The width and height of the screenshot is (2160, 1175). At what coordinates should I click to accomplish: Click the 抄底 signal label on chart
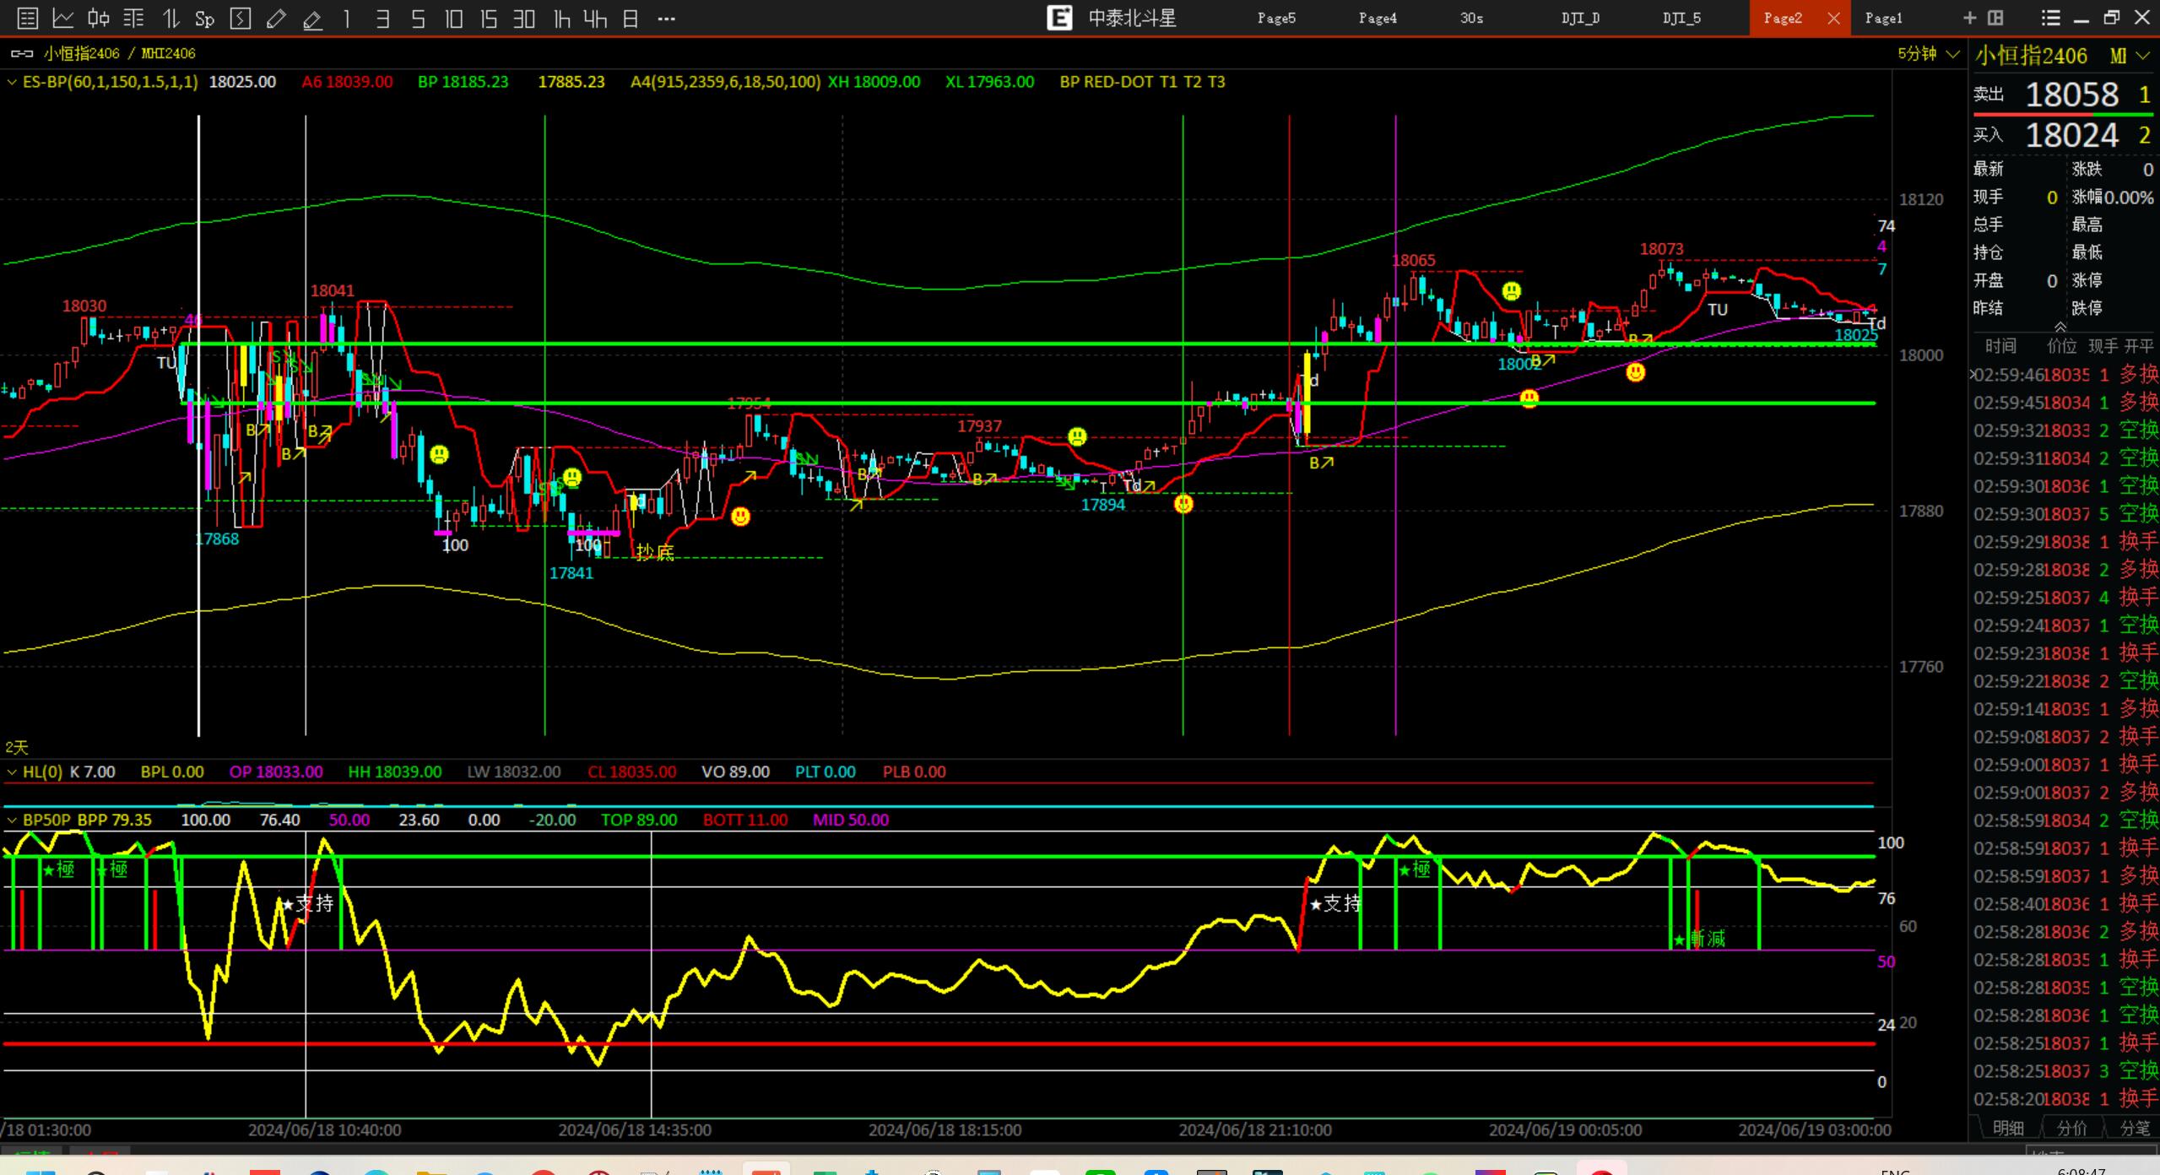(655, 553)
